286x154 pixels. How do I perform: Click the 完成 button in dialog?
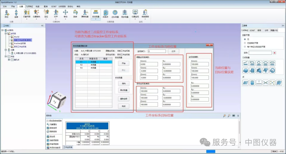coord(124,106)
